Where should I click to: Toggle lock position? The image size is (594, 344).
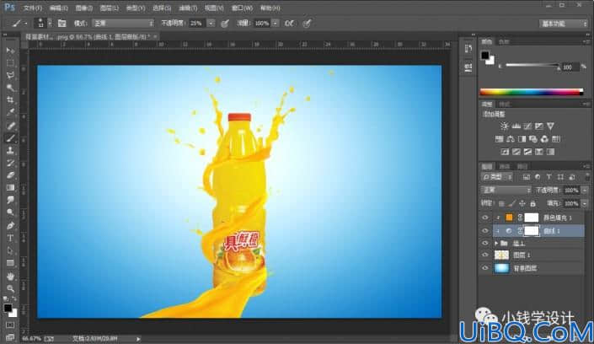[x=522, y=204]
